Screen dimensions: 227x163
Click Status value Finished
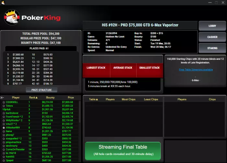pyautogui.click(x=155, y=40)
